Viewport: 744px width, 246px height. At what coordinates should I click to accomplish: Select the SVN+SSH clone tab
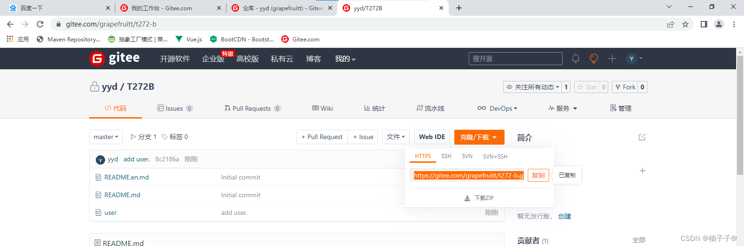(x=495, y=156)
